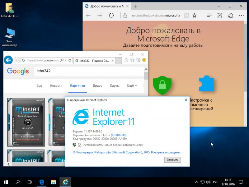Open the taskbar clock and date
The image size is (249, 187).
tap(228, 182)
